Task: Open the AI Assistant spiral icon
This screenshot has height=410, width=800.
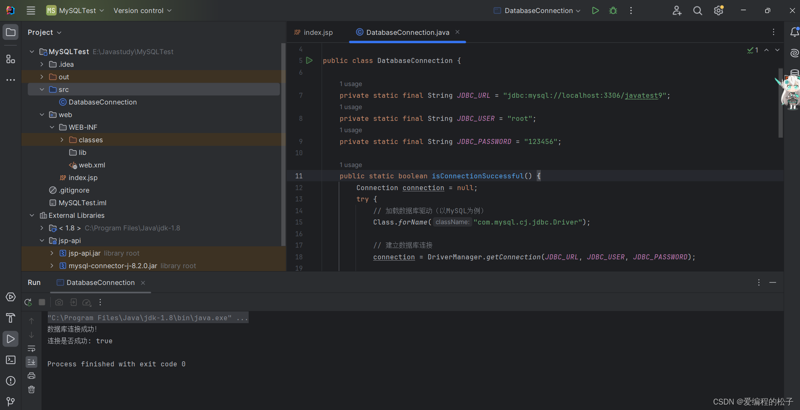Action: tap(794, 53)
